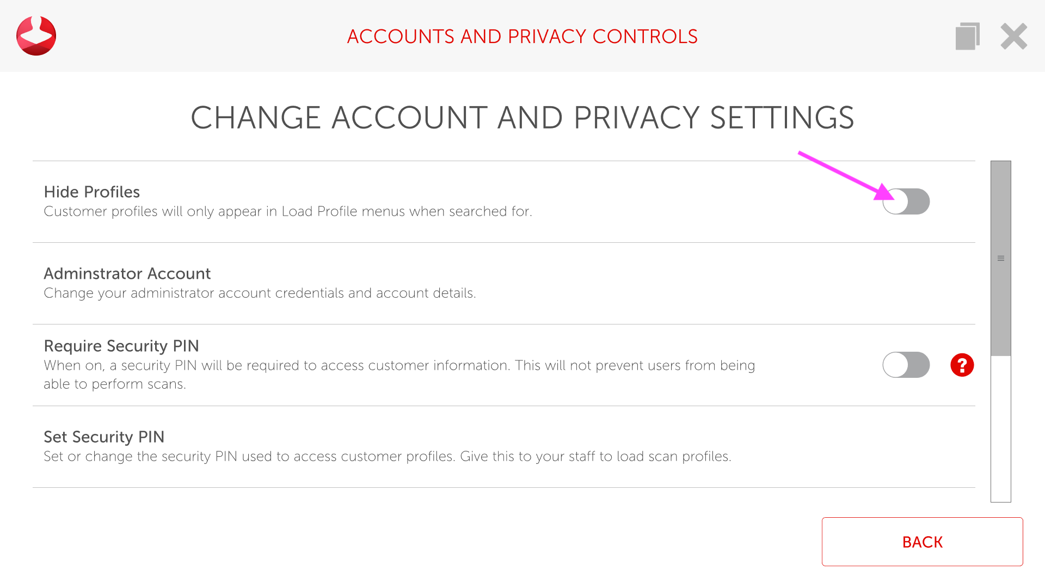This screenshot has width=1045, height=588.
Task: Open help for Require Security PIN
Action: pyautogui.click(x=962, y=365)
